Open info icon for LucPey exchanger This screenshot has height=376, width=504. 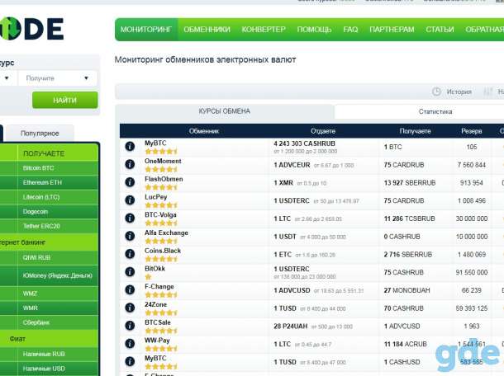click(130, 200)
